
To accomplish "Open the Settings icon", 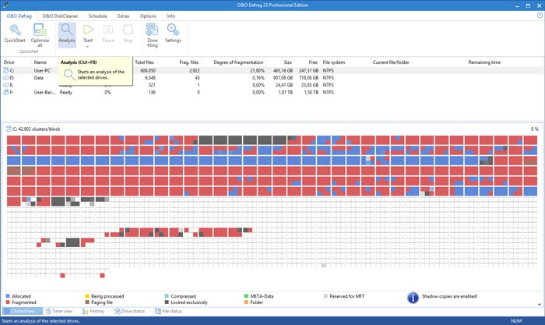I will click(173, 30).
